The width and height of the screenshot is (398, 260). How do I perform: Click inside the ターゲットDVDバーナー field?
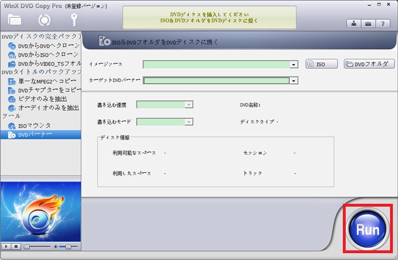click(216, 81)
